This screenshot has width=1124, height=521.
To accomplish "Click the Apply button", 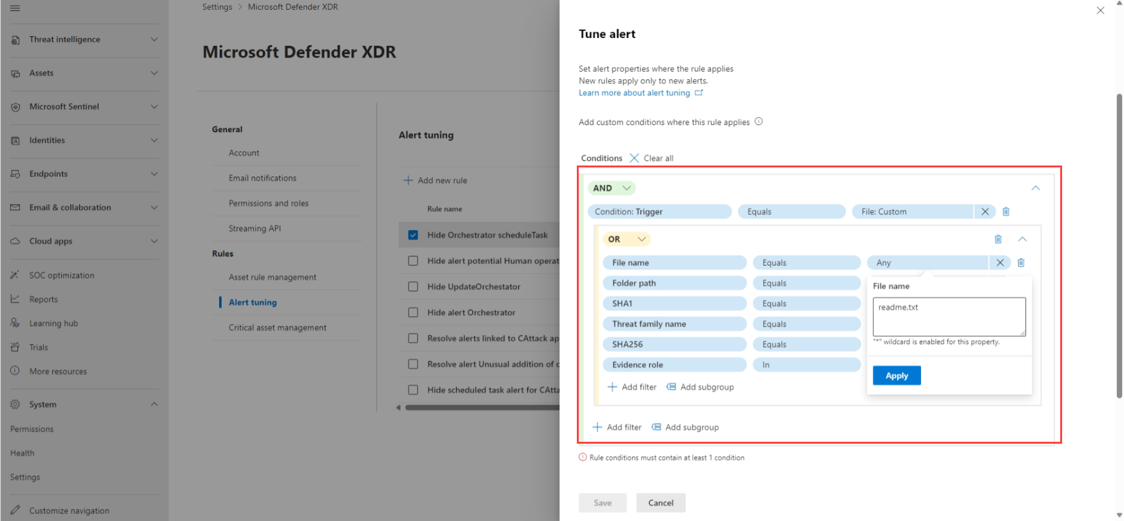I will [896, 375].
